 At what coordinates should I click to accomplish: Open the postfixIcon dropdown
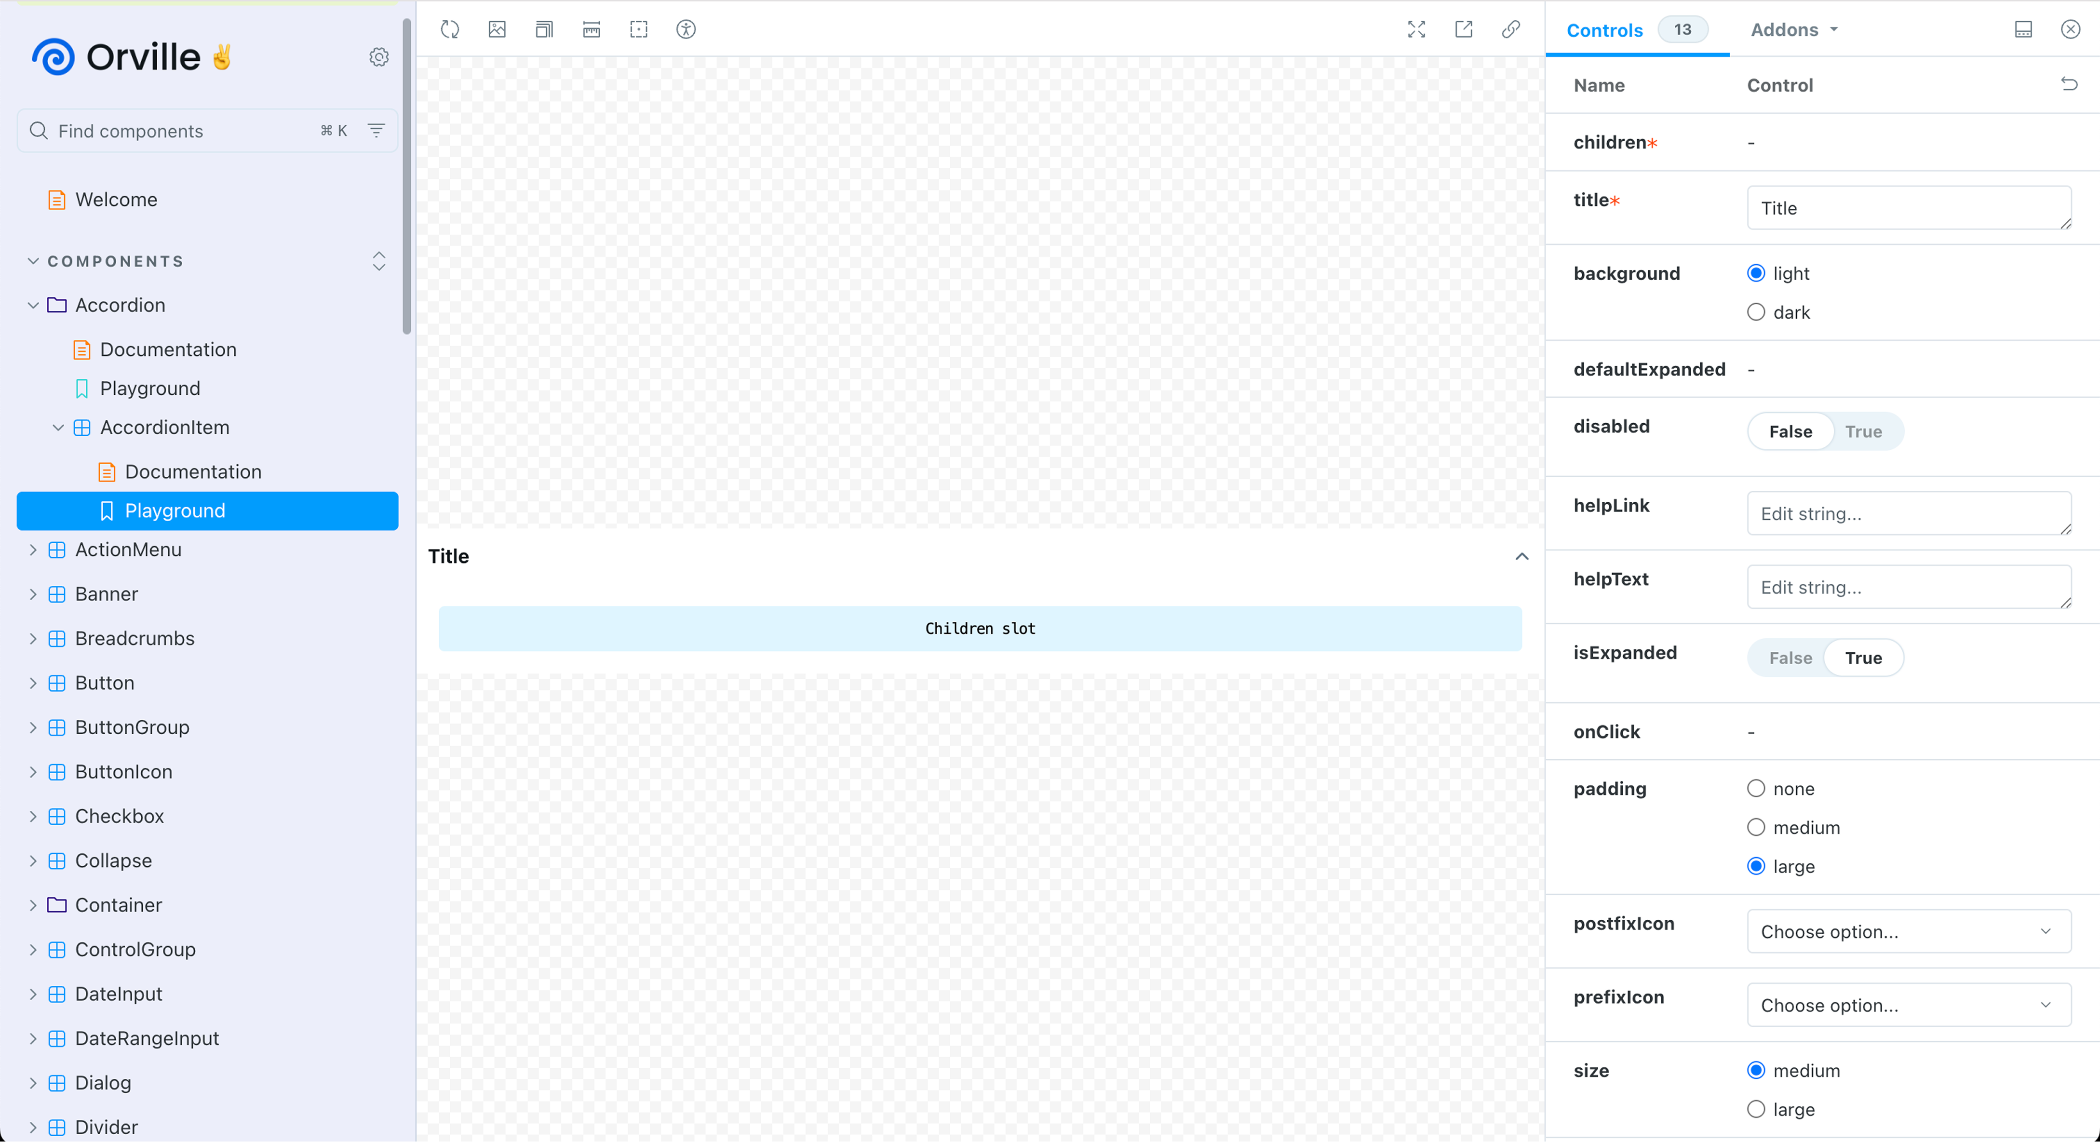1909,932
